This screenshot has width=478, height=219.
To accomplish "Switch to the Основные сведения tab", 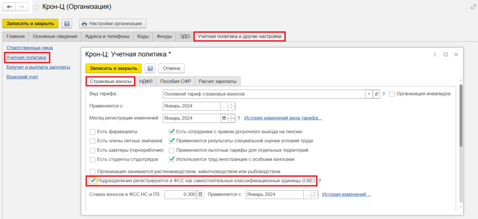I will pos(55,37).
